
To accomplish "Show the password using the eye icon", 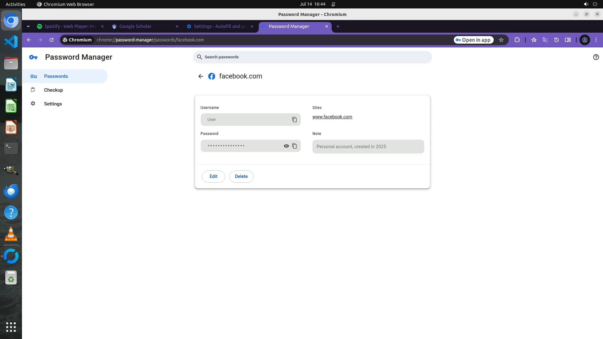I will click(x=286, y=146).
